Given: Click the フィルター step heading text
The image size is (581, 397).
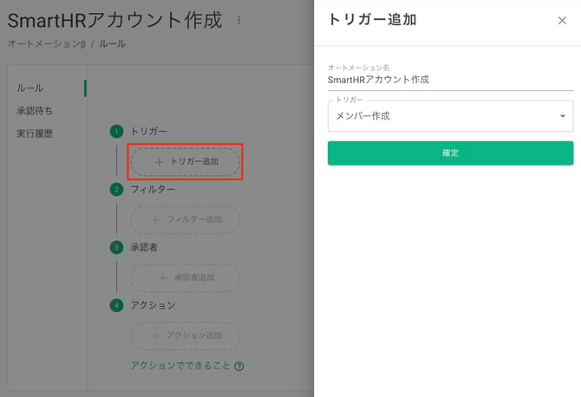Looking at the screenshot, I should coord(153,189).
